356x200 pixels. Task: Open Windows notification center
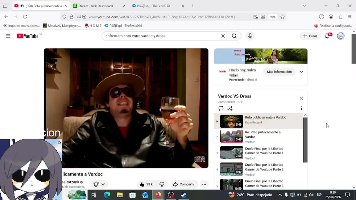pyautogui.click(x=347, y=195)
